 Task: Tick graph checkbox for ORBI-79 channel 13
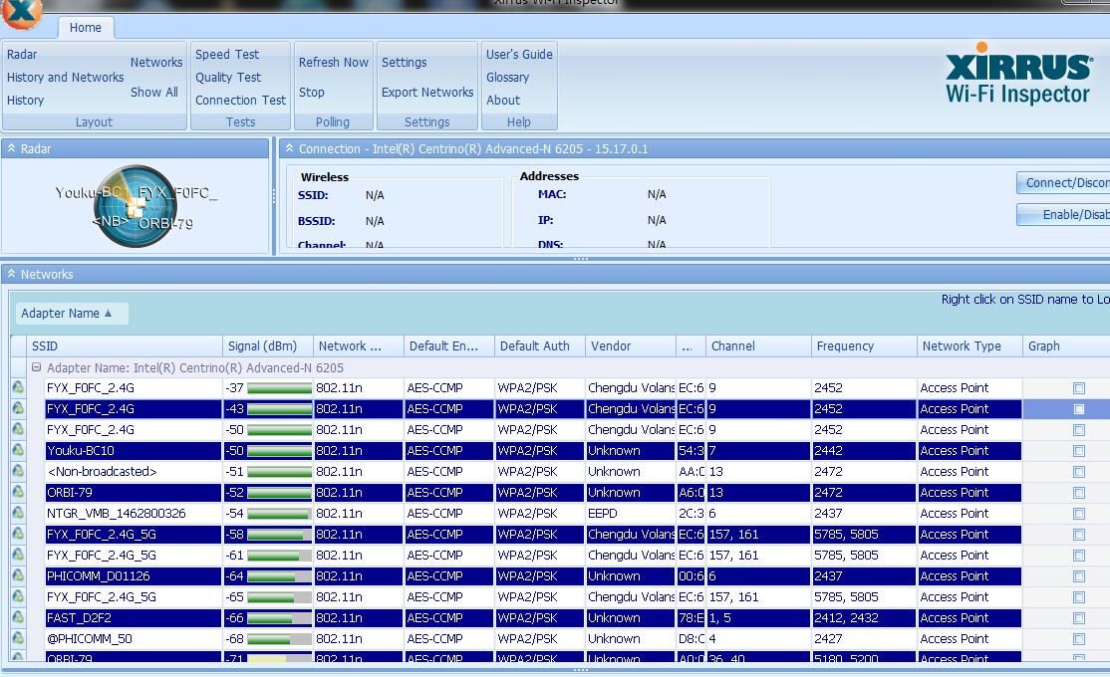pos(1079,493)
